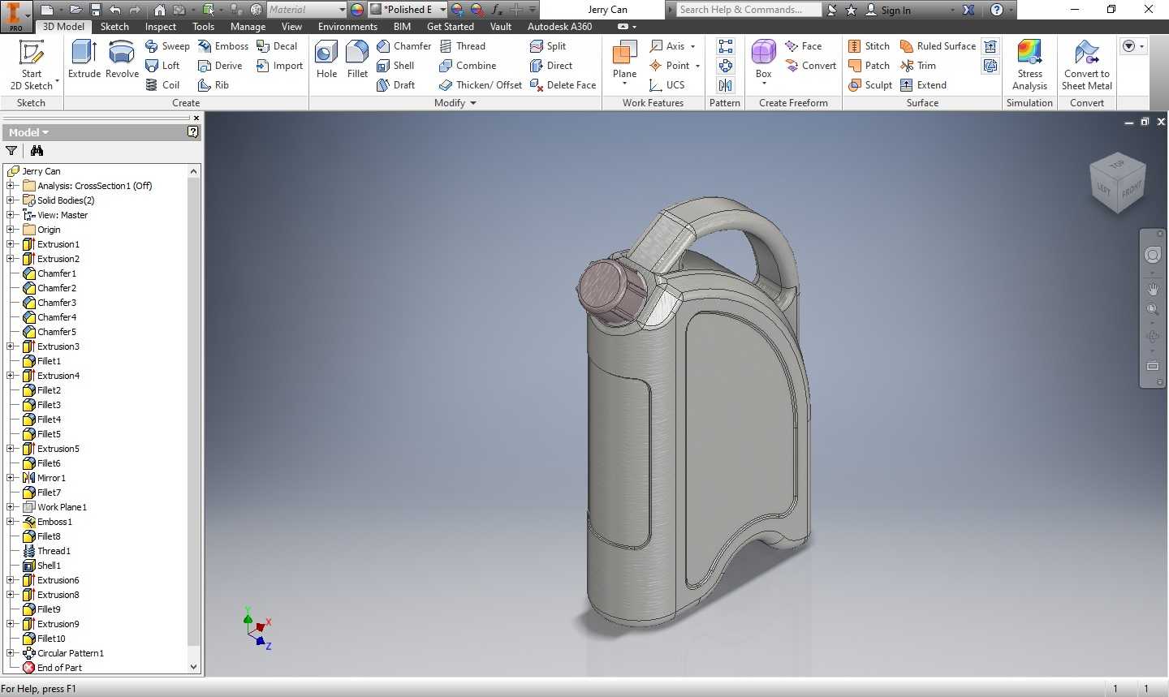Select the Extrude tool
This screenshot has width=1169, height=697.
pos(84,60)
